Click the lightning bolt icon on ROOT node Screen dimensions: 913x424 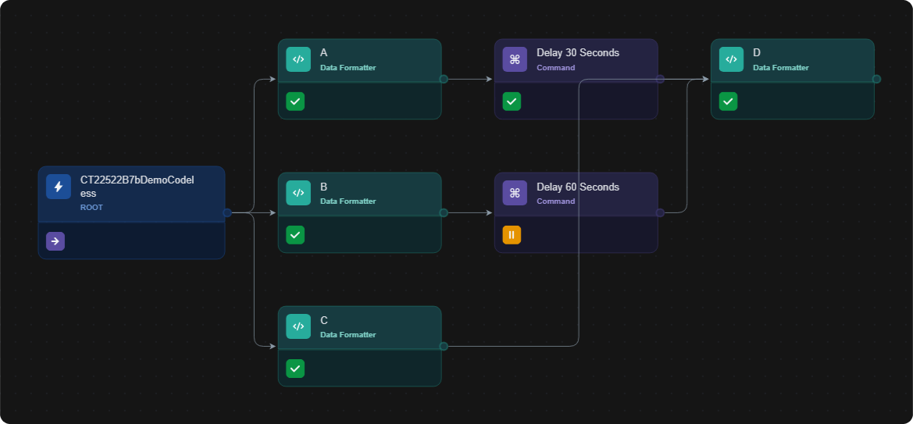(59, 187)
